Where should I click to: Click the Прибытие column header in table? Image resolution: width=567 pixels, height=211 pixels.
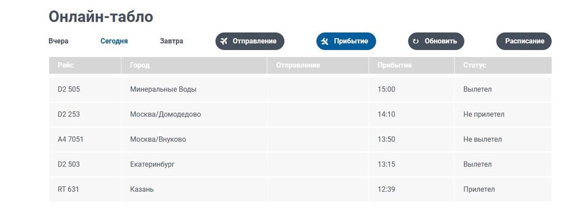pyautogui.click(x=395, y=65)
